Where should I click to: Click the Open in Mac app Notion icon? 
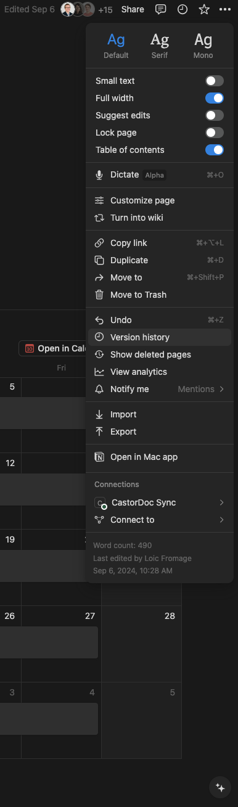99,457
